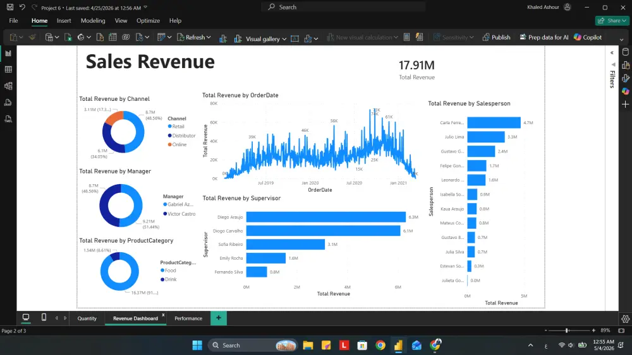This screenshot has height=355, width=632.
Task: Click the plus icon on right rail
Action: (x=626, y=105)
